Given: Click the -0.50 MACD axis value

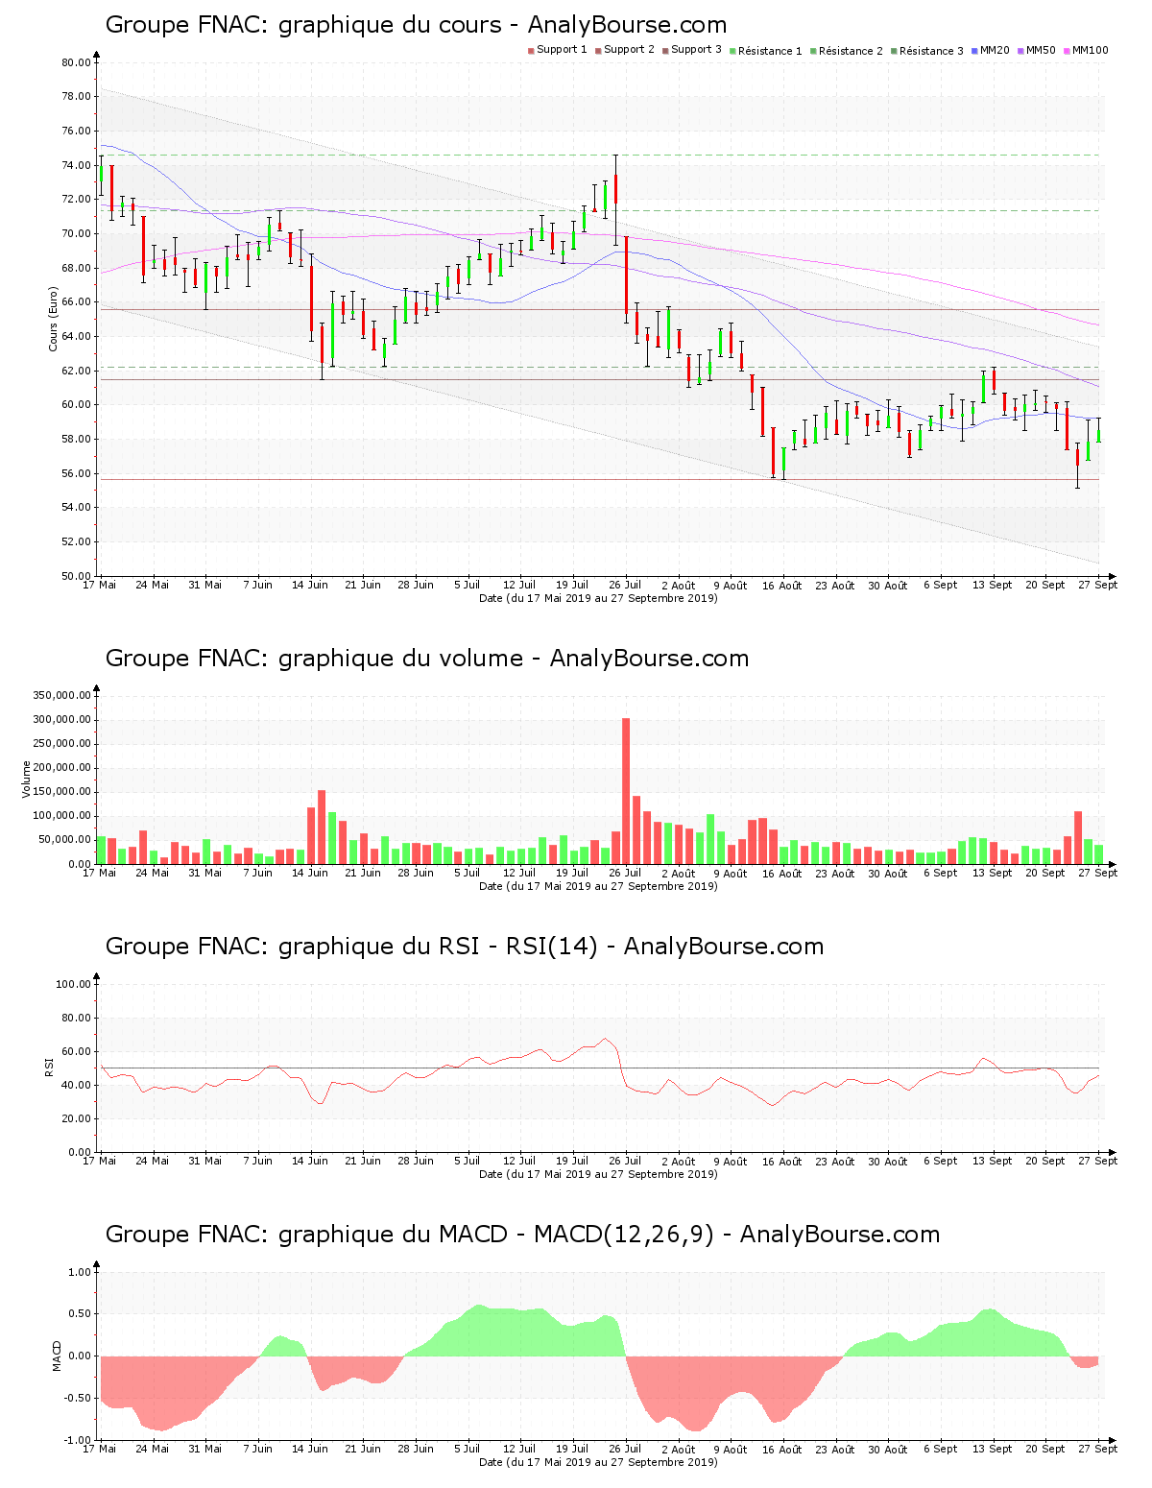Looking at the screenshot, I should coord(78,1398).
